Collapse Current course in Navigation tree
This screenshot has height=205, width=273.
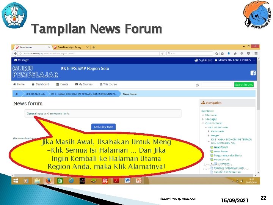[x=203, y=123]
